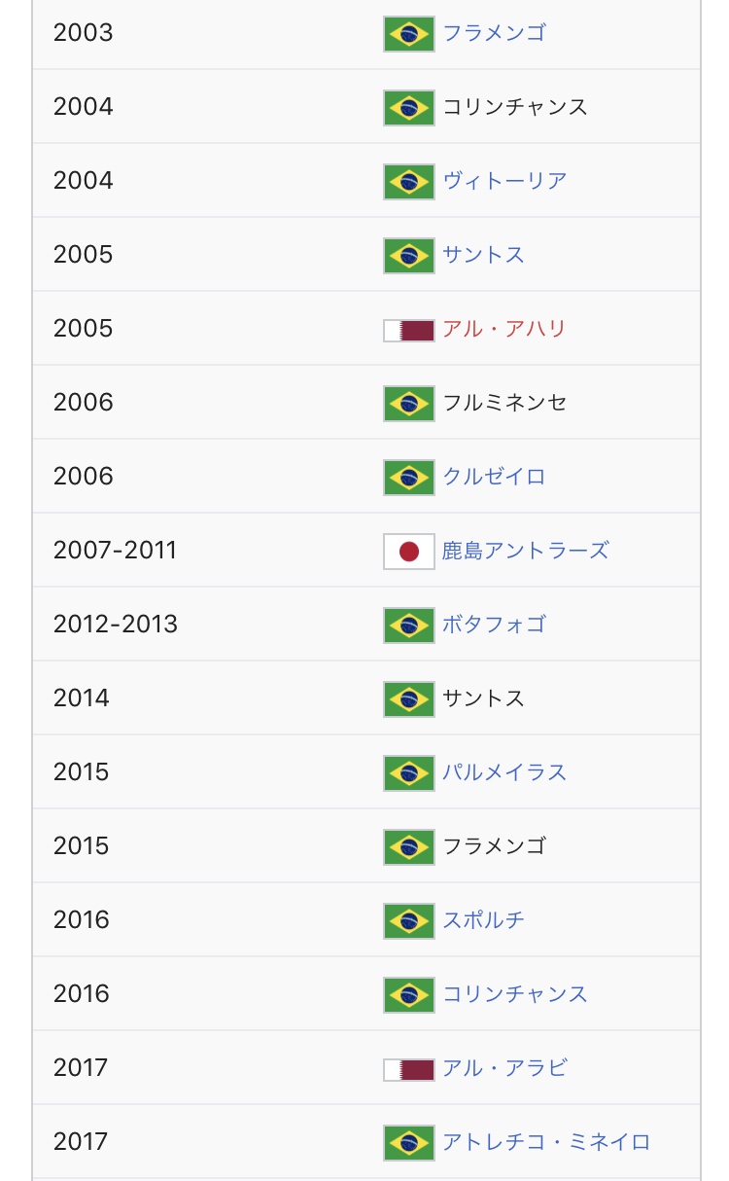Click the Brazil flag next to ボタフォゴ

coord(408,626)
